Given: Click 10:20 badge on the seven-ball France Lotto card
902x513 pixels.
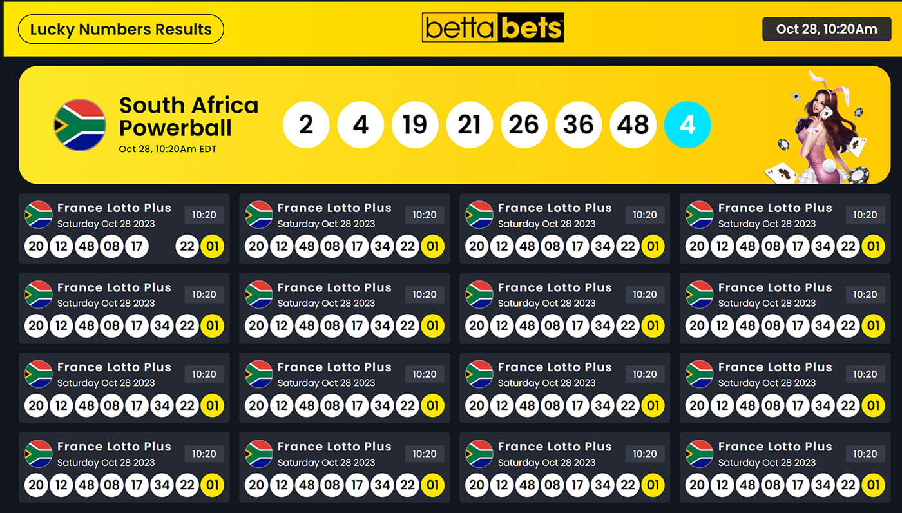Looking at the screenshot, I should (204, 215).
